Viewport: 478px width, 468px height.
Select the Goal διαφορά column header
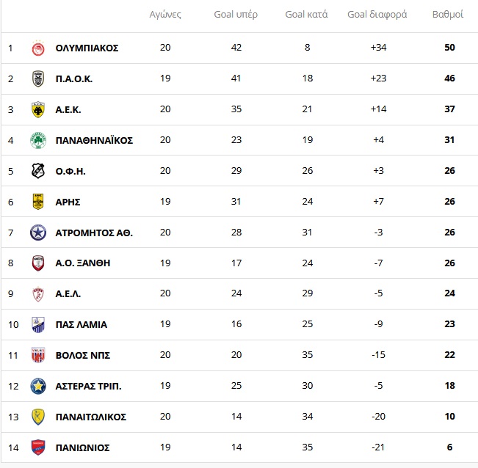[x=377, y=15]
